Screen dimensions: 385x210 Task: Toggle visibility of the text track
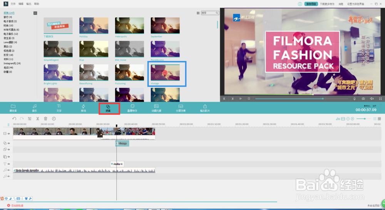pyautogui.click(x=9, y=164)
